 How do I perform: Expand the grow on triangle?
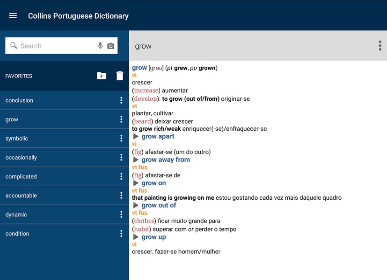[136, 183]
